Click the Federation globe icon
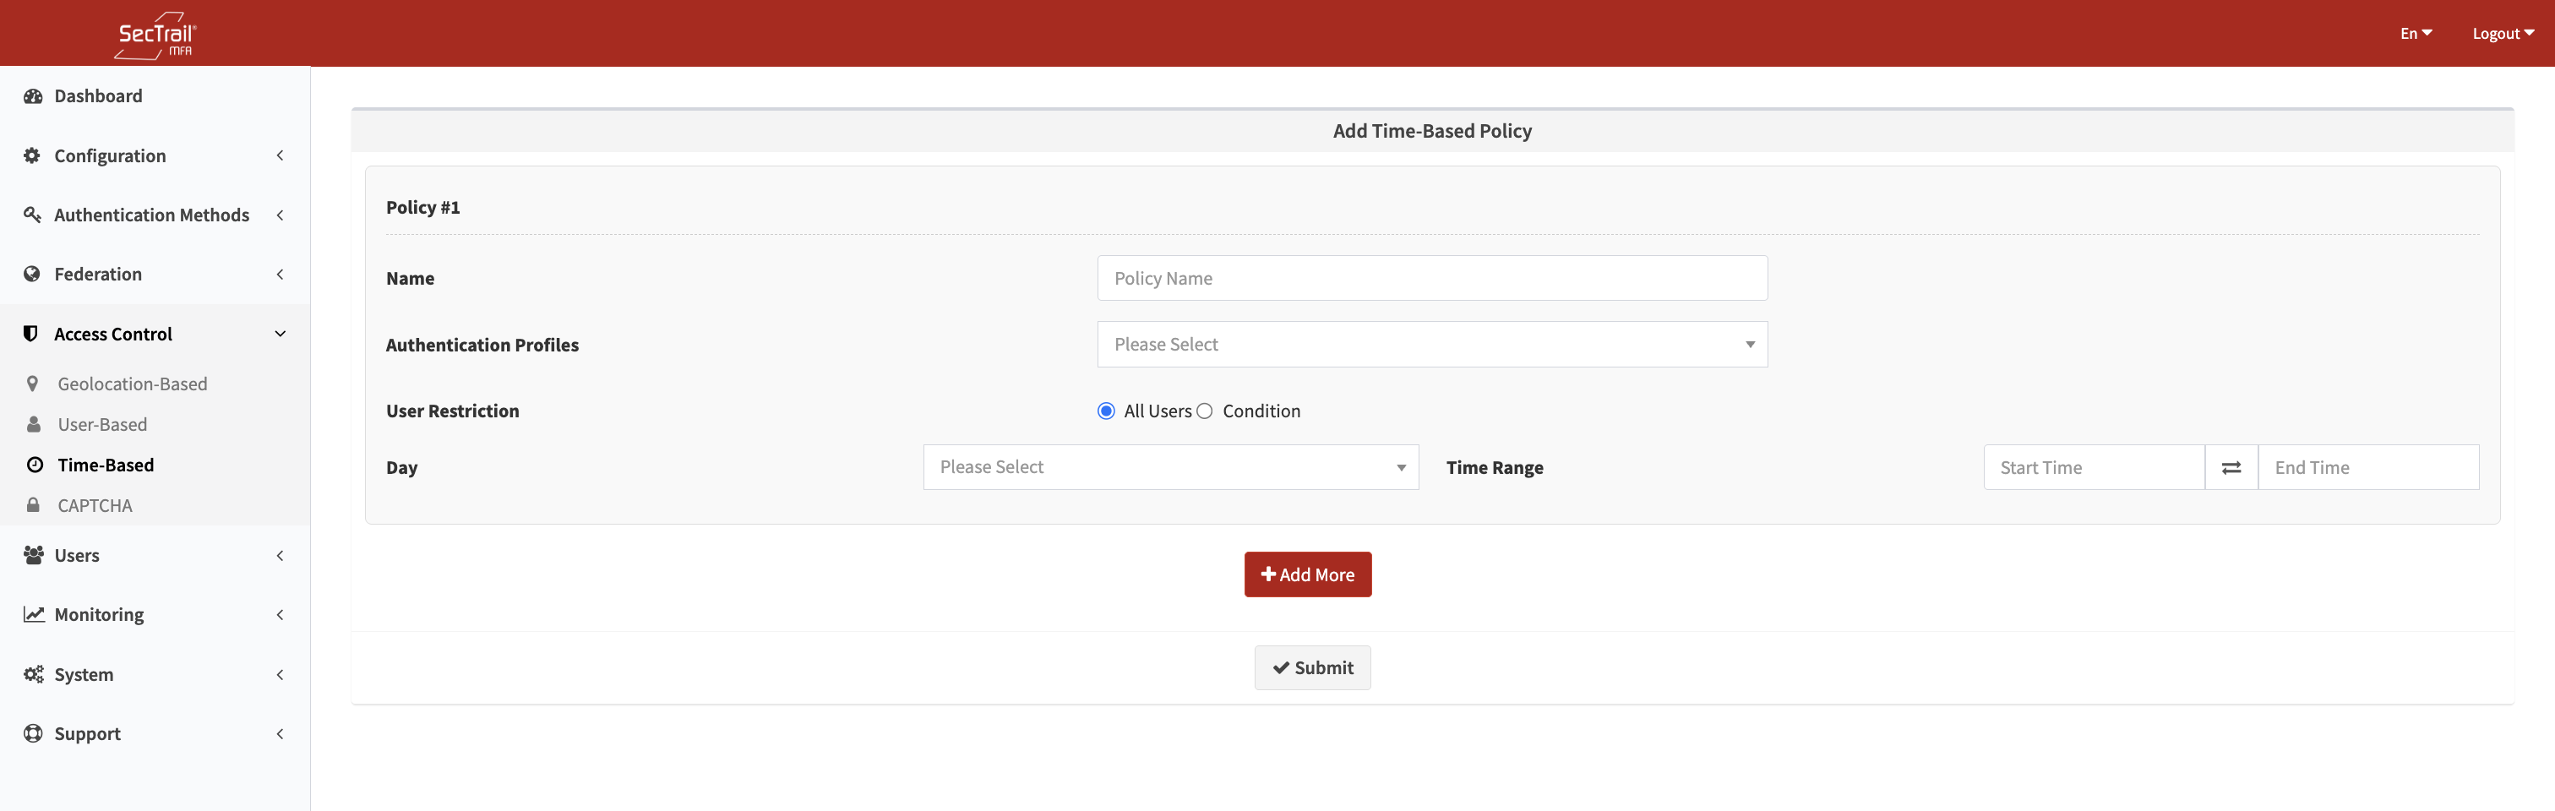Screen dimensions: 2555x811 coord(33,275)
